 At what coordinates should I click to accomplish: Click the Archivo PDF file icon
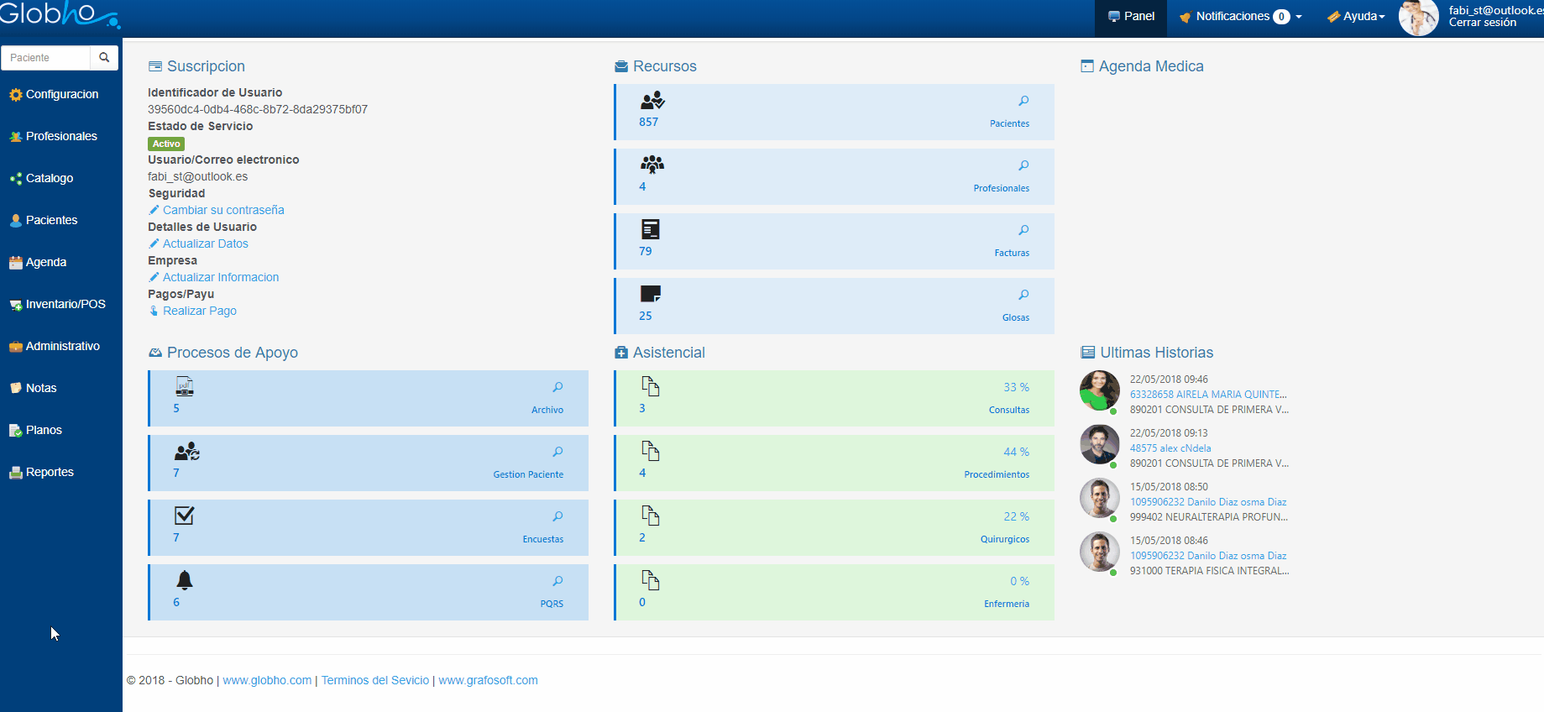pyautogui.click(x=185, y=386)
